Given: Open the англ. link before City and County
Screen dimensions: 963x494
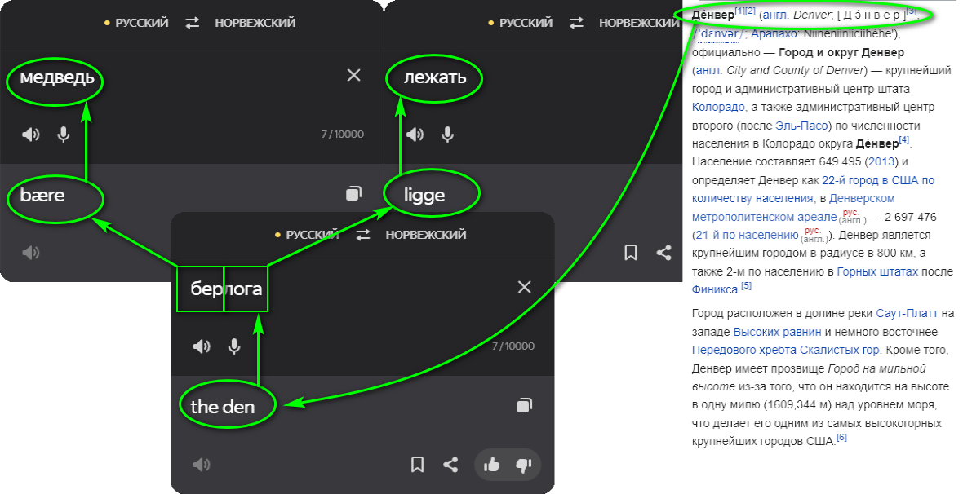Looking at the screenshot, I should [708, 71].
